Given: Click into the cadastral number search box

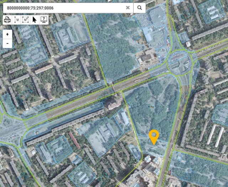Looking at the screenshot, I should coord(64,7).
